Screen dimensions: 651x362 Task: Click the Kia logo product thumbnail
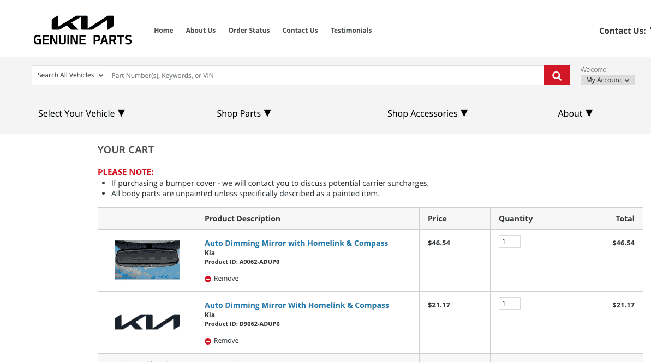pyautogui.click(x=147, y=322)
